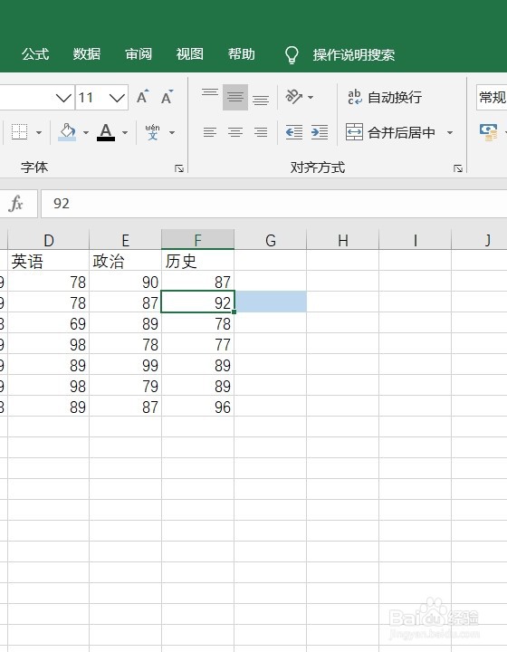Select cell containing 英语
This screenshot has width=507, height=652.
[x=49, y=260]
